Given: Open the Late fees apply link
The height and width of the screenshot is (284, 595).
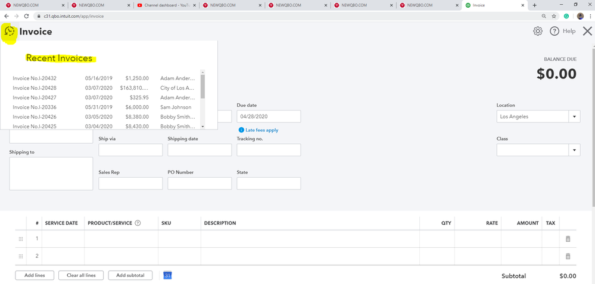Looking at the screenshot, I should pos(261,130).
